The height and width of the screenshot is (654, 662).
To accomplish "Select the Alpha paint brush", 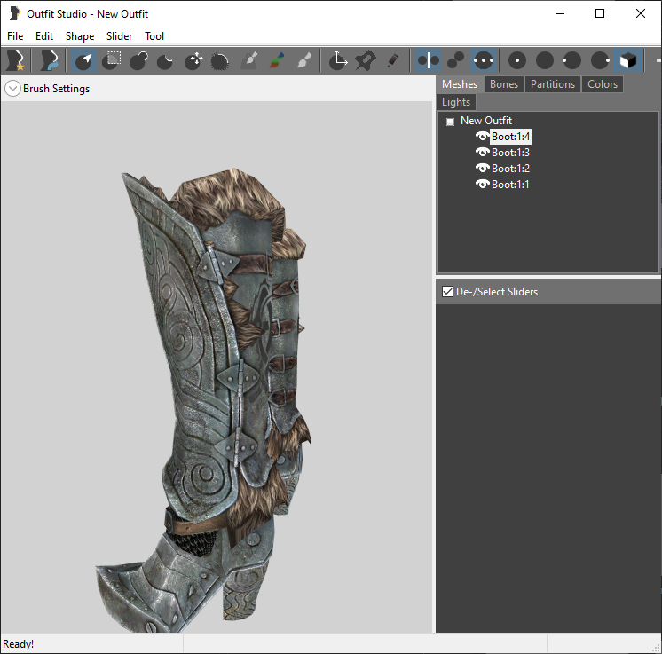I will coord(304,60).
